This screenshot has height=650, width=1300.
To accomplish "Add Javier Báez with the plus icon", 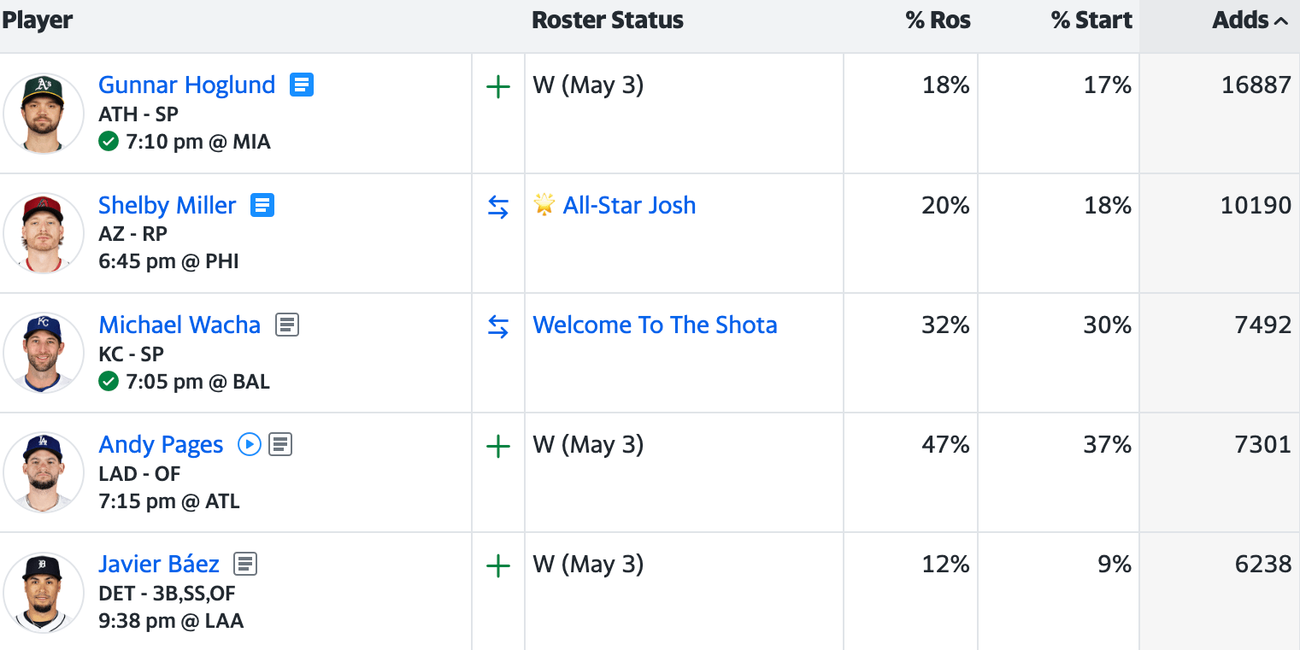I will tap(497, 565).
